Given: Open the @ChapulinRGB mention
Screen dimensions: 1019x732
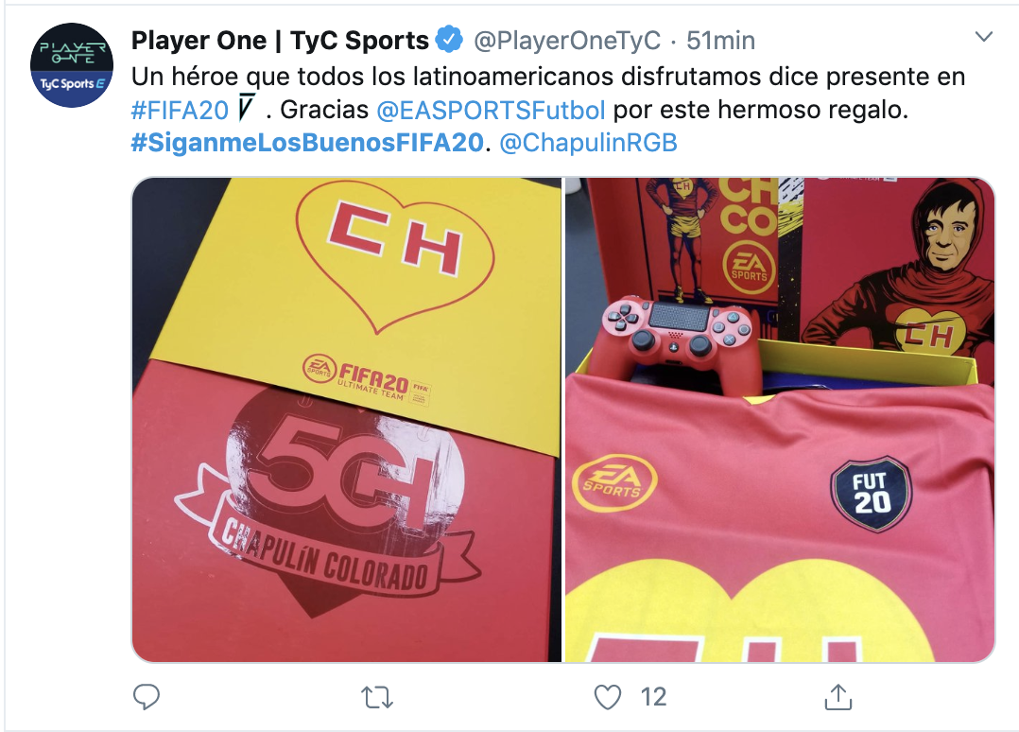Looking at the screenshot, I should tap(588, 143).
